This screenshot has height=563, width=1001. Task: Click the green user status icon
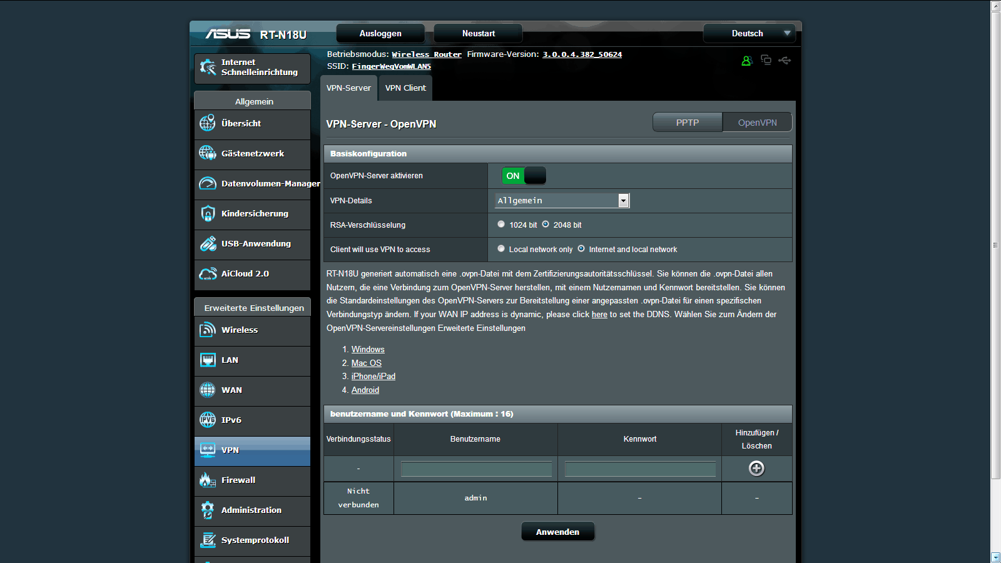[746, 61]
